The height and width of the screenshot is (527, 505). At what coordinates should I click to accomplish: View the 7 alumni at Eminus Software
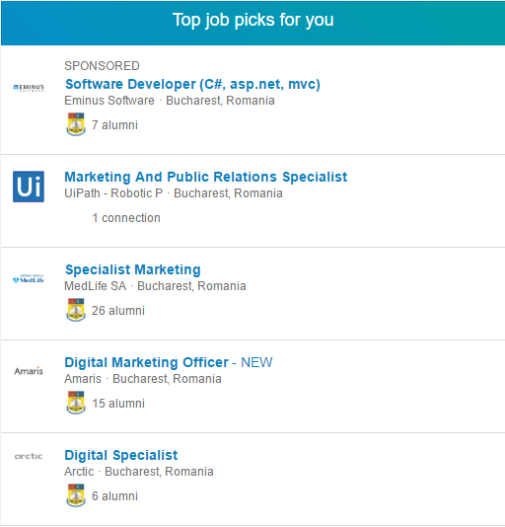115,125
